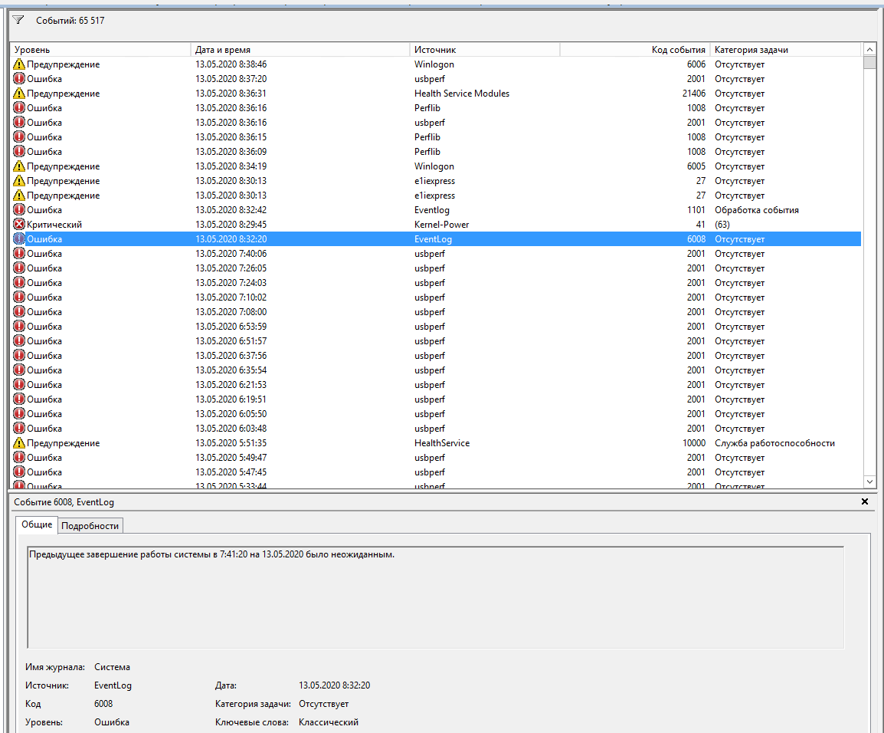Select event with time 13.05.2020 8:34:19
This screenshot has height=733, width=884.
[231, 166]
